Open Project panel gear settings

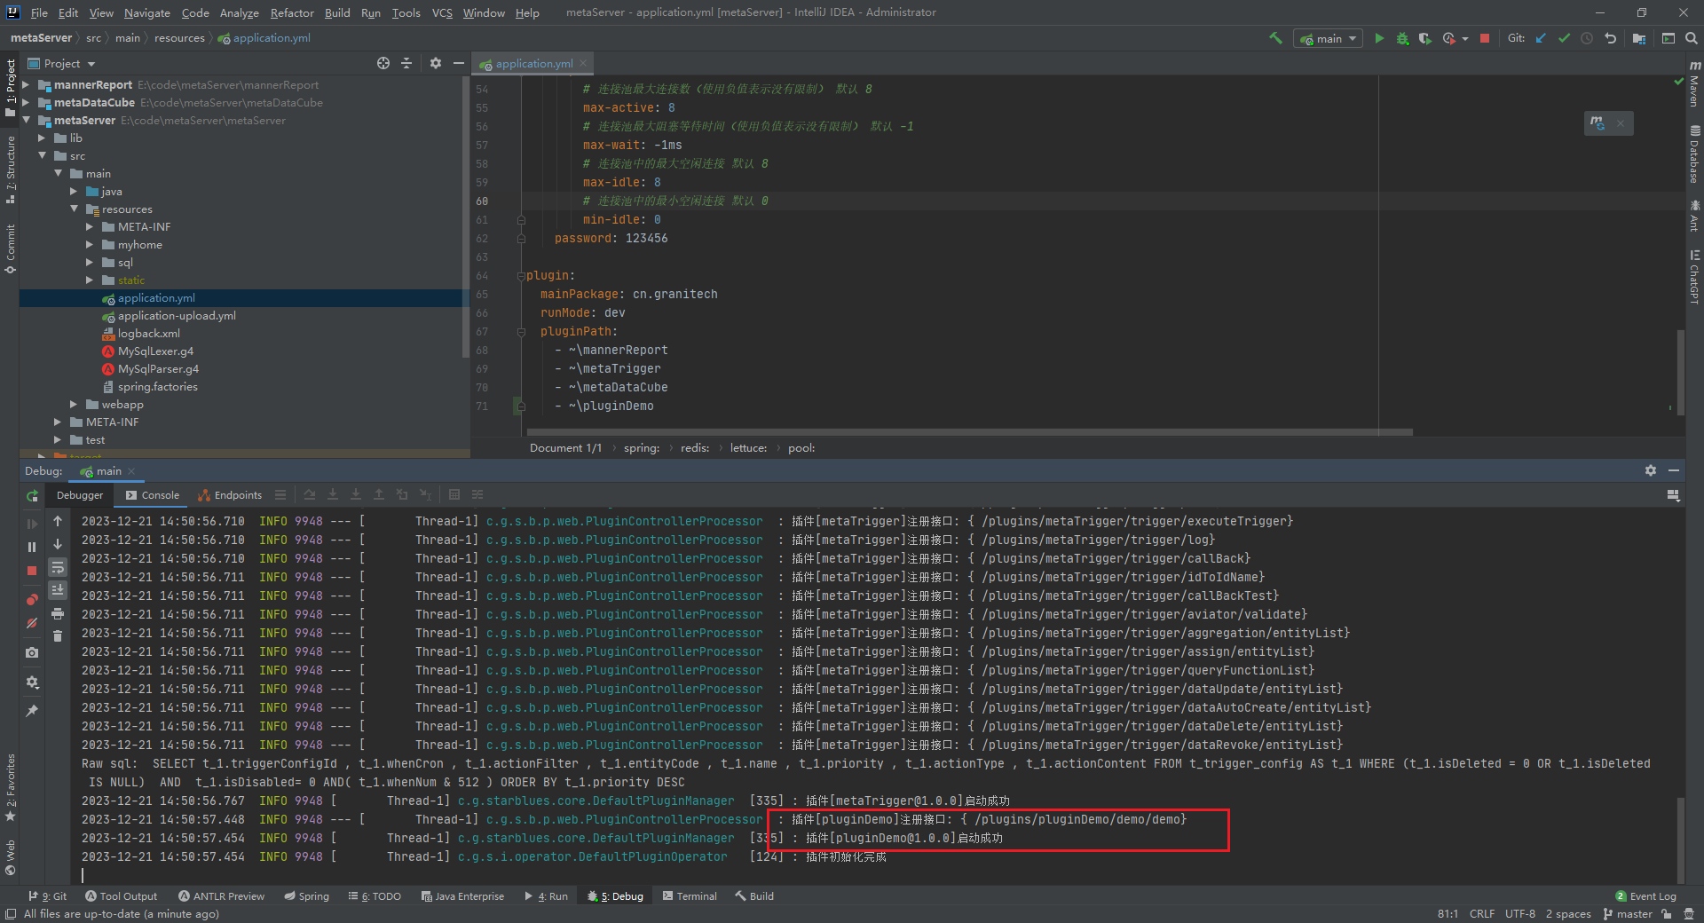click(x=435, y=63)
